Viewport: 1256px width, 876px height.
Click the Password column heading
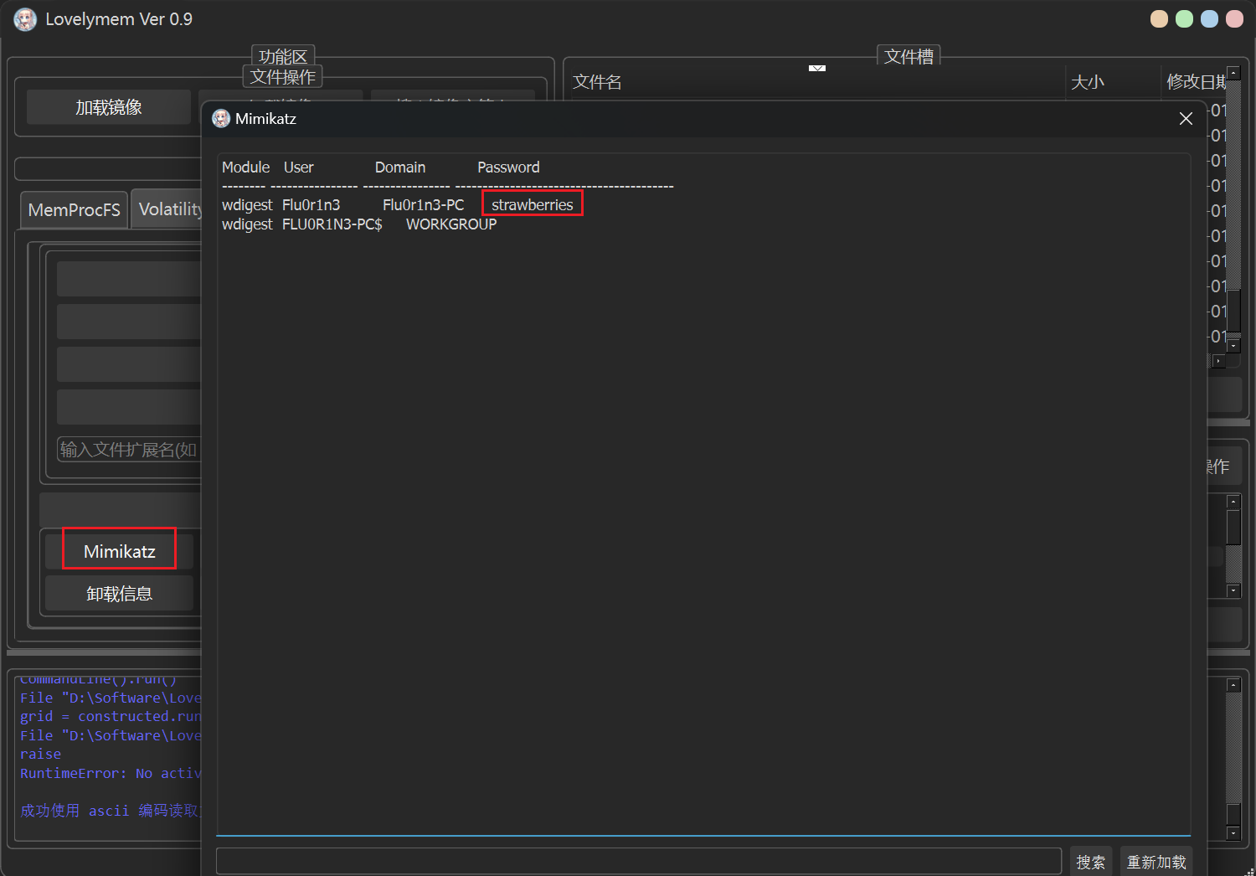coord(508,167)
